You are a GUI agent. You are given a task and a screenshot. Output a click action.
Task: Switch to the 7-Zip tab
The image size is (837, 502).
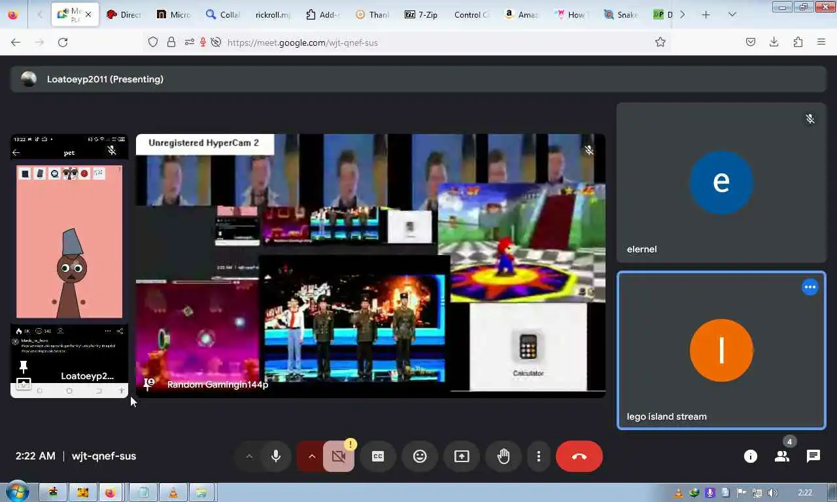click(422, 14)
